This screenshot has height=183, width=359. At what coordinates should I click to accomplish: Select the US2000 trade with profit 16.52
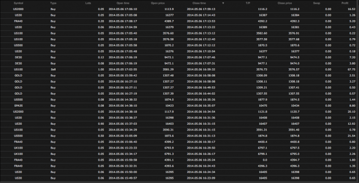point(179,10)
